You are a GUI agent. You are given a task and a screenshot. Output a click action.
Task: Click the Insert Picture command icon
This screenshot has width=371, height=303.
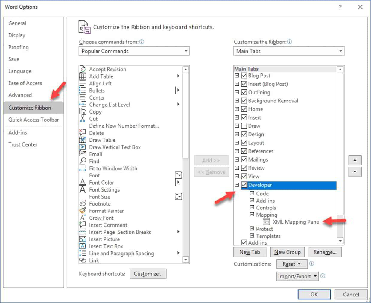point(82,239)
